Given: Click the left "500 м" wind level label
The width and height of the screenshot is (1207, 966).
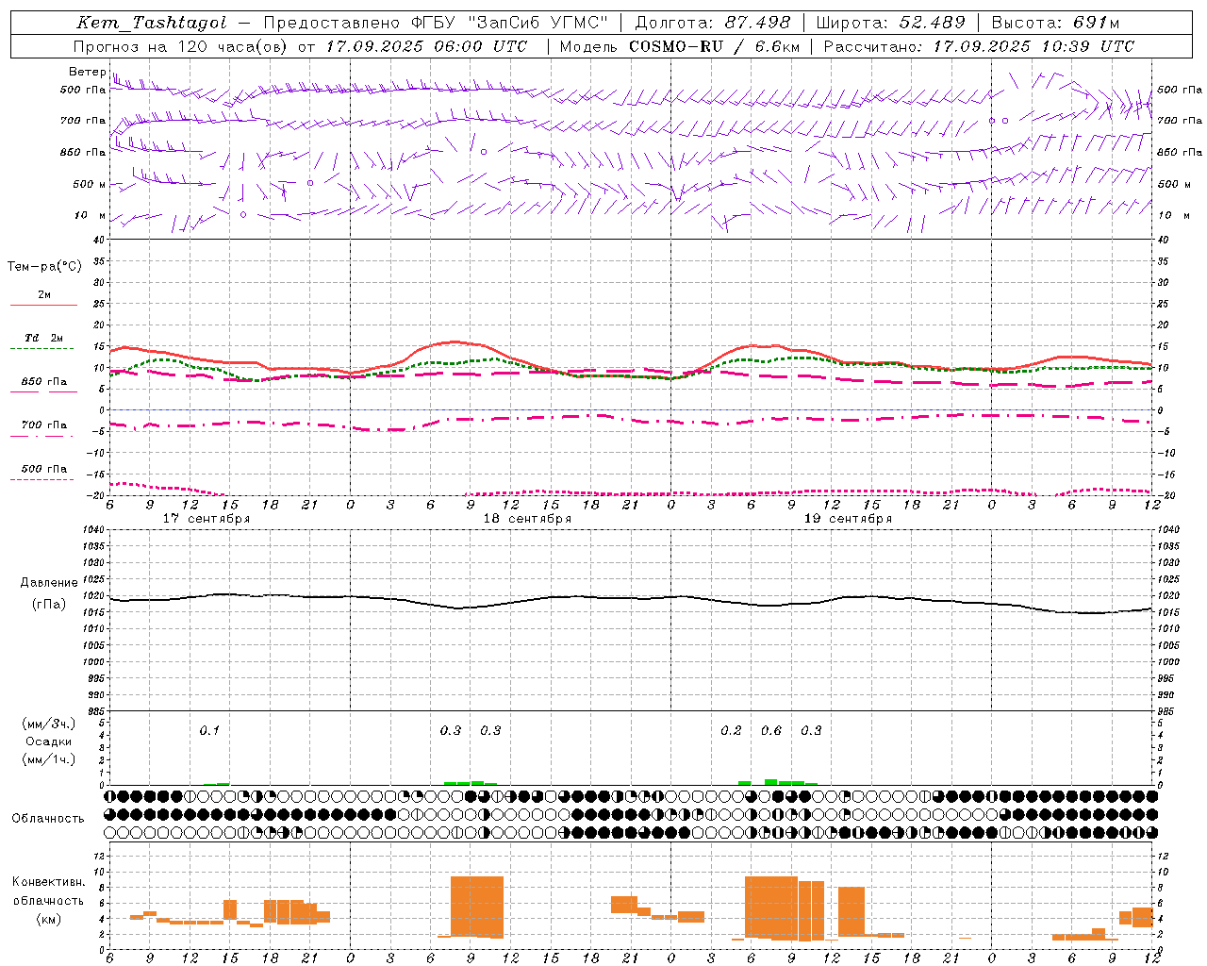Looking at the screenshot, I should [90, 184].
